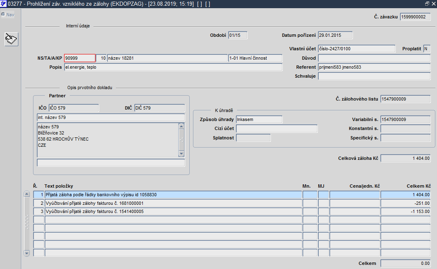Click the empty Schvaluje field
The image size is (437, 269).
pyautogui.click(x=374, y=76)
